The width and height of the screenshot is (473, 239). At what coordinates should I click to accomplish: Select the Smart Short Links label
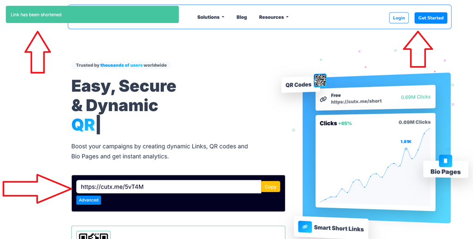(x=339, y=228)
